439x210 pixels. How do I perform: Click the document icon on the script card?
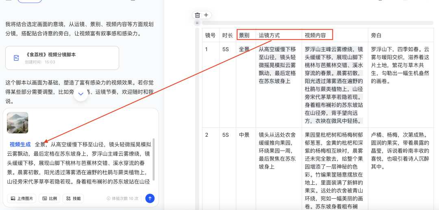[17, 58]
